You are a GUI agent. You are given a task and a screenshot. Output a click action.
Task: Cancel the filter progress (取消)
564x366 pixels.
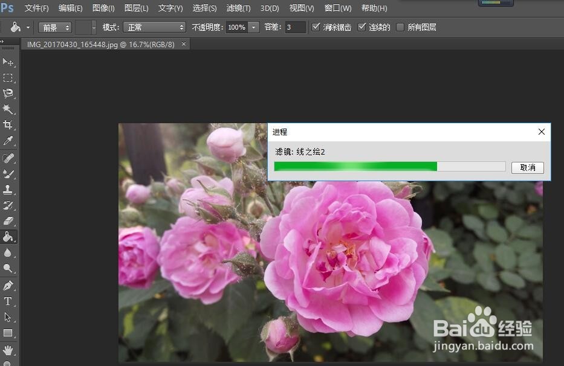(x=527, y=167)
